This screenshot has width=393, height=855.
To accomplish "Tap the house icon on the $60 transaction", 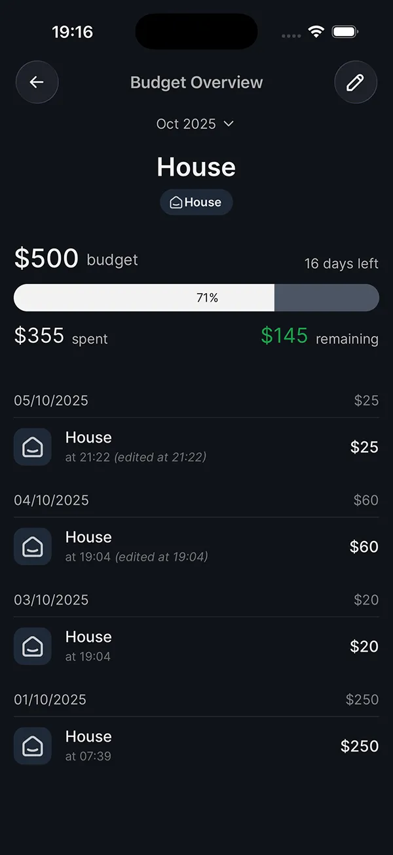I will 32,546.
